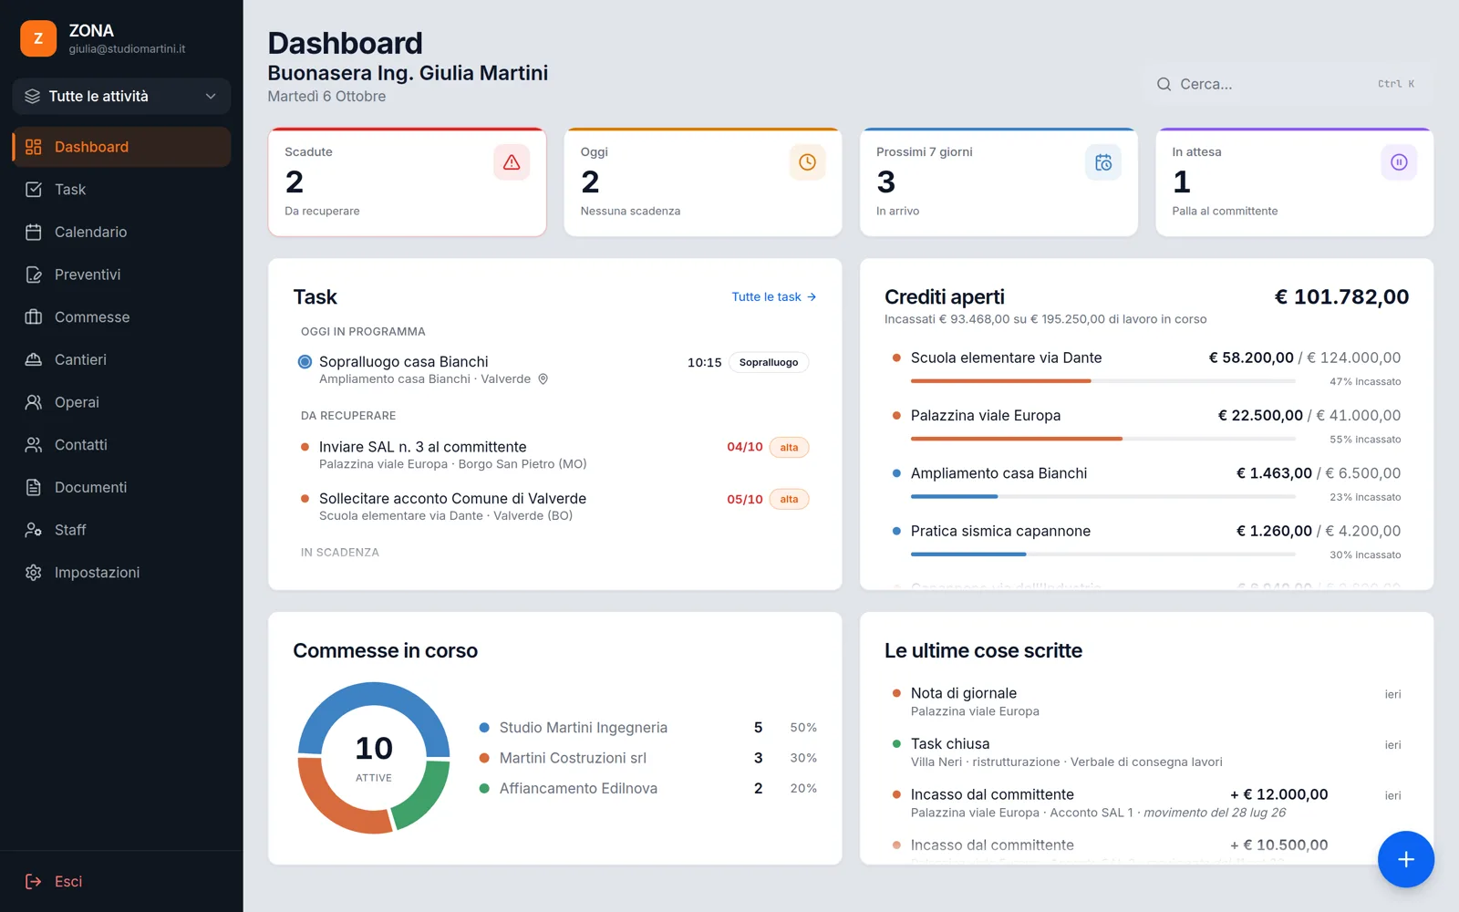The image size is (1459, 912).
Task: Go to Calendario section
Action: pyautogui.click(x=121, y=232)
